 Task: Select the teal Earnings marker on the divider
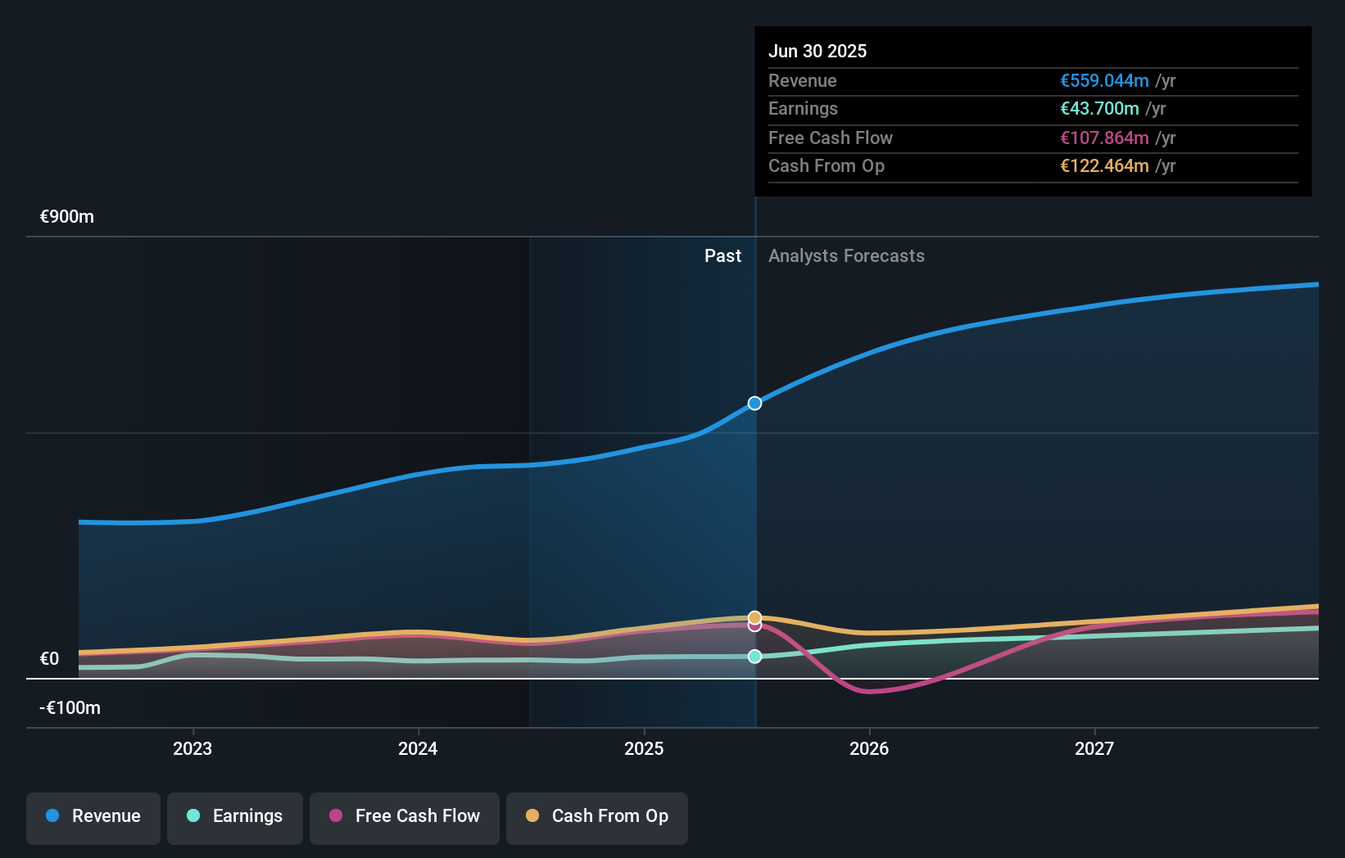click(754, 656)
